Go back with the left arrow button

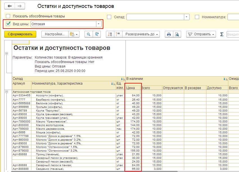(10, 6)
